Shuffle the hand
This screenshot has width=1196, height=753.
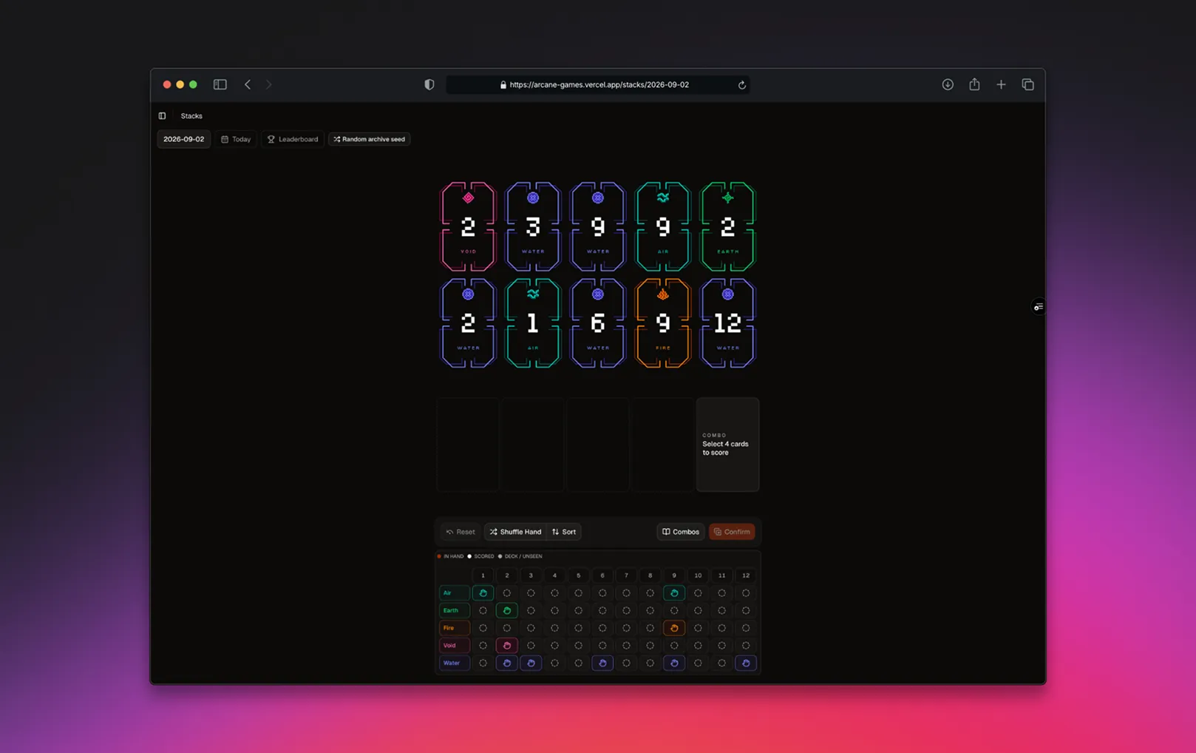click(515, 532)
